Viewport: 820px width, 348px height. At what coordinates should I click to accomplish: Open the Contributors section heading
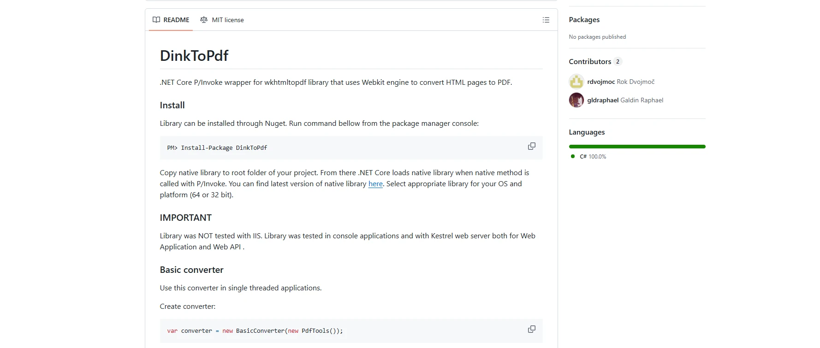pos(589,61)
